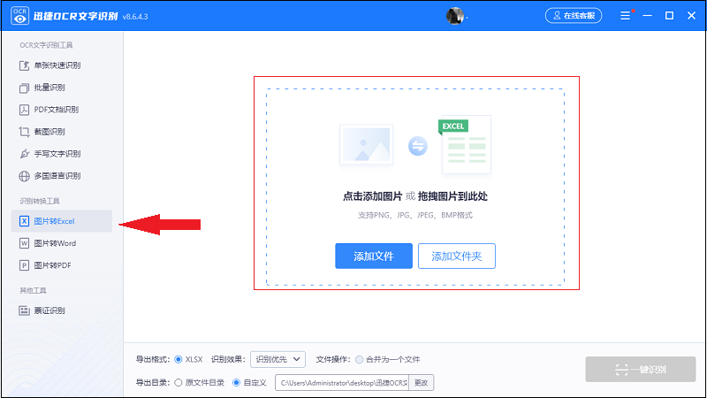Viewport: 707px width, 398px height.
Task: Open the user avatar profile
Action: click(x=455, y=16)
